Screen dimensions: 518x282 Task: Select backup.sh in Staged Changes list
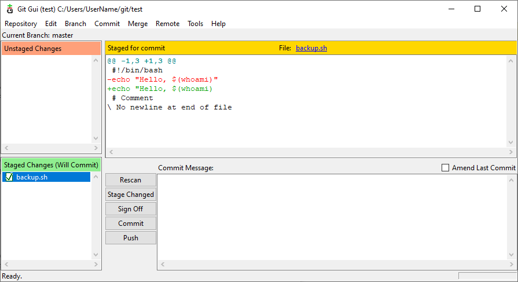46,177
